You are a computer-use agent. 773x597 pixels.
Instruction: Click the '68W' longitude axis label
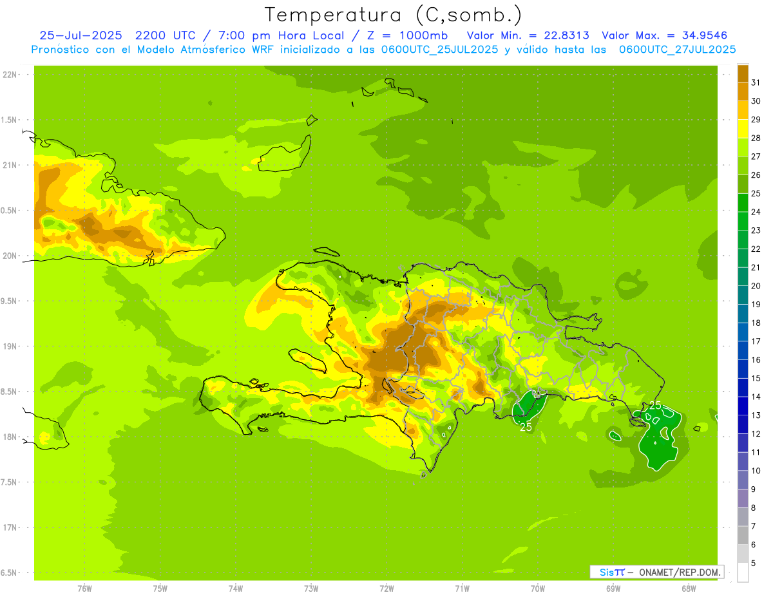[688, 589]
